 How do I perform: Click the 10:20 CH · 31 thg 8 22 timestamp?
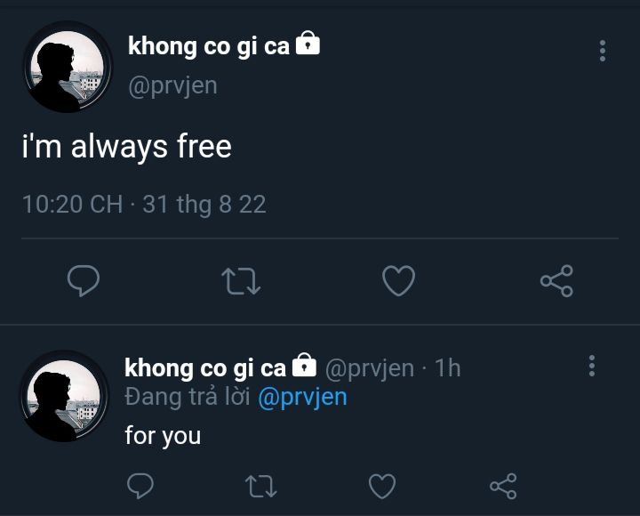pyautogui.click(x=144, y=204)
